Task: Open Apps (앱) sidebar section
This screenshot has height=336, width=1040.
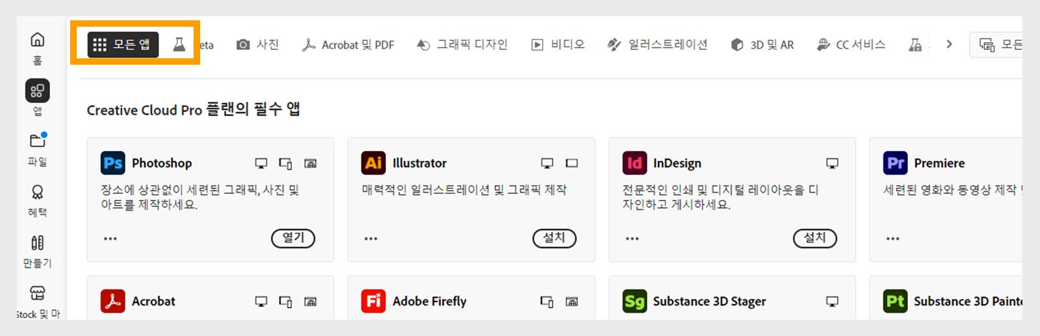Action: click(x=38, y=98)
